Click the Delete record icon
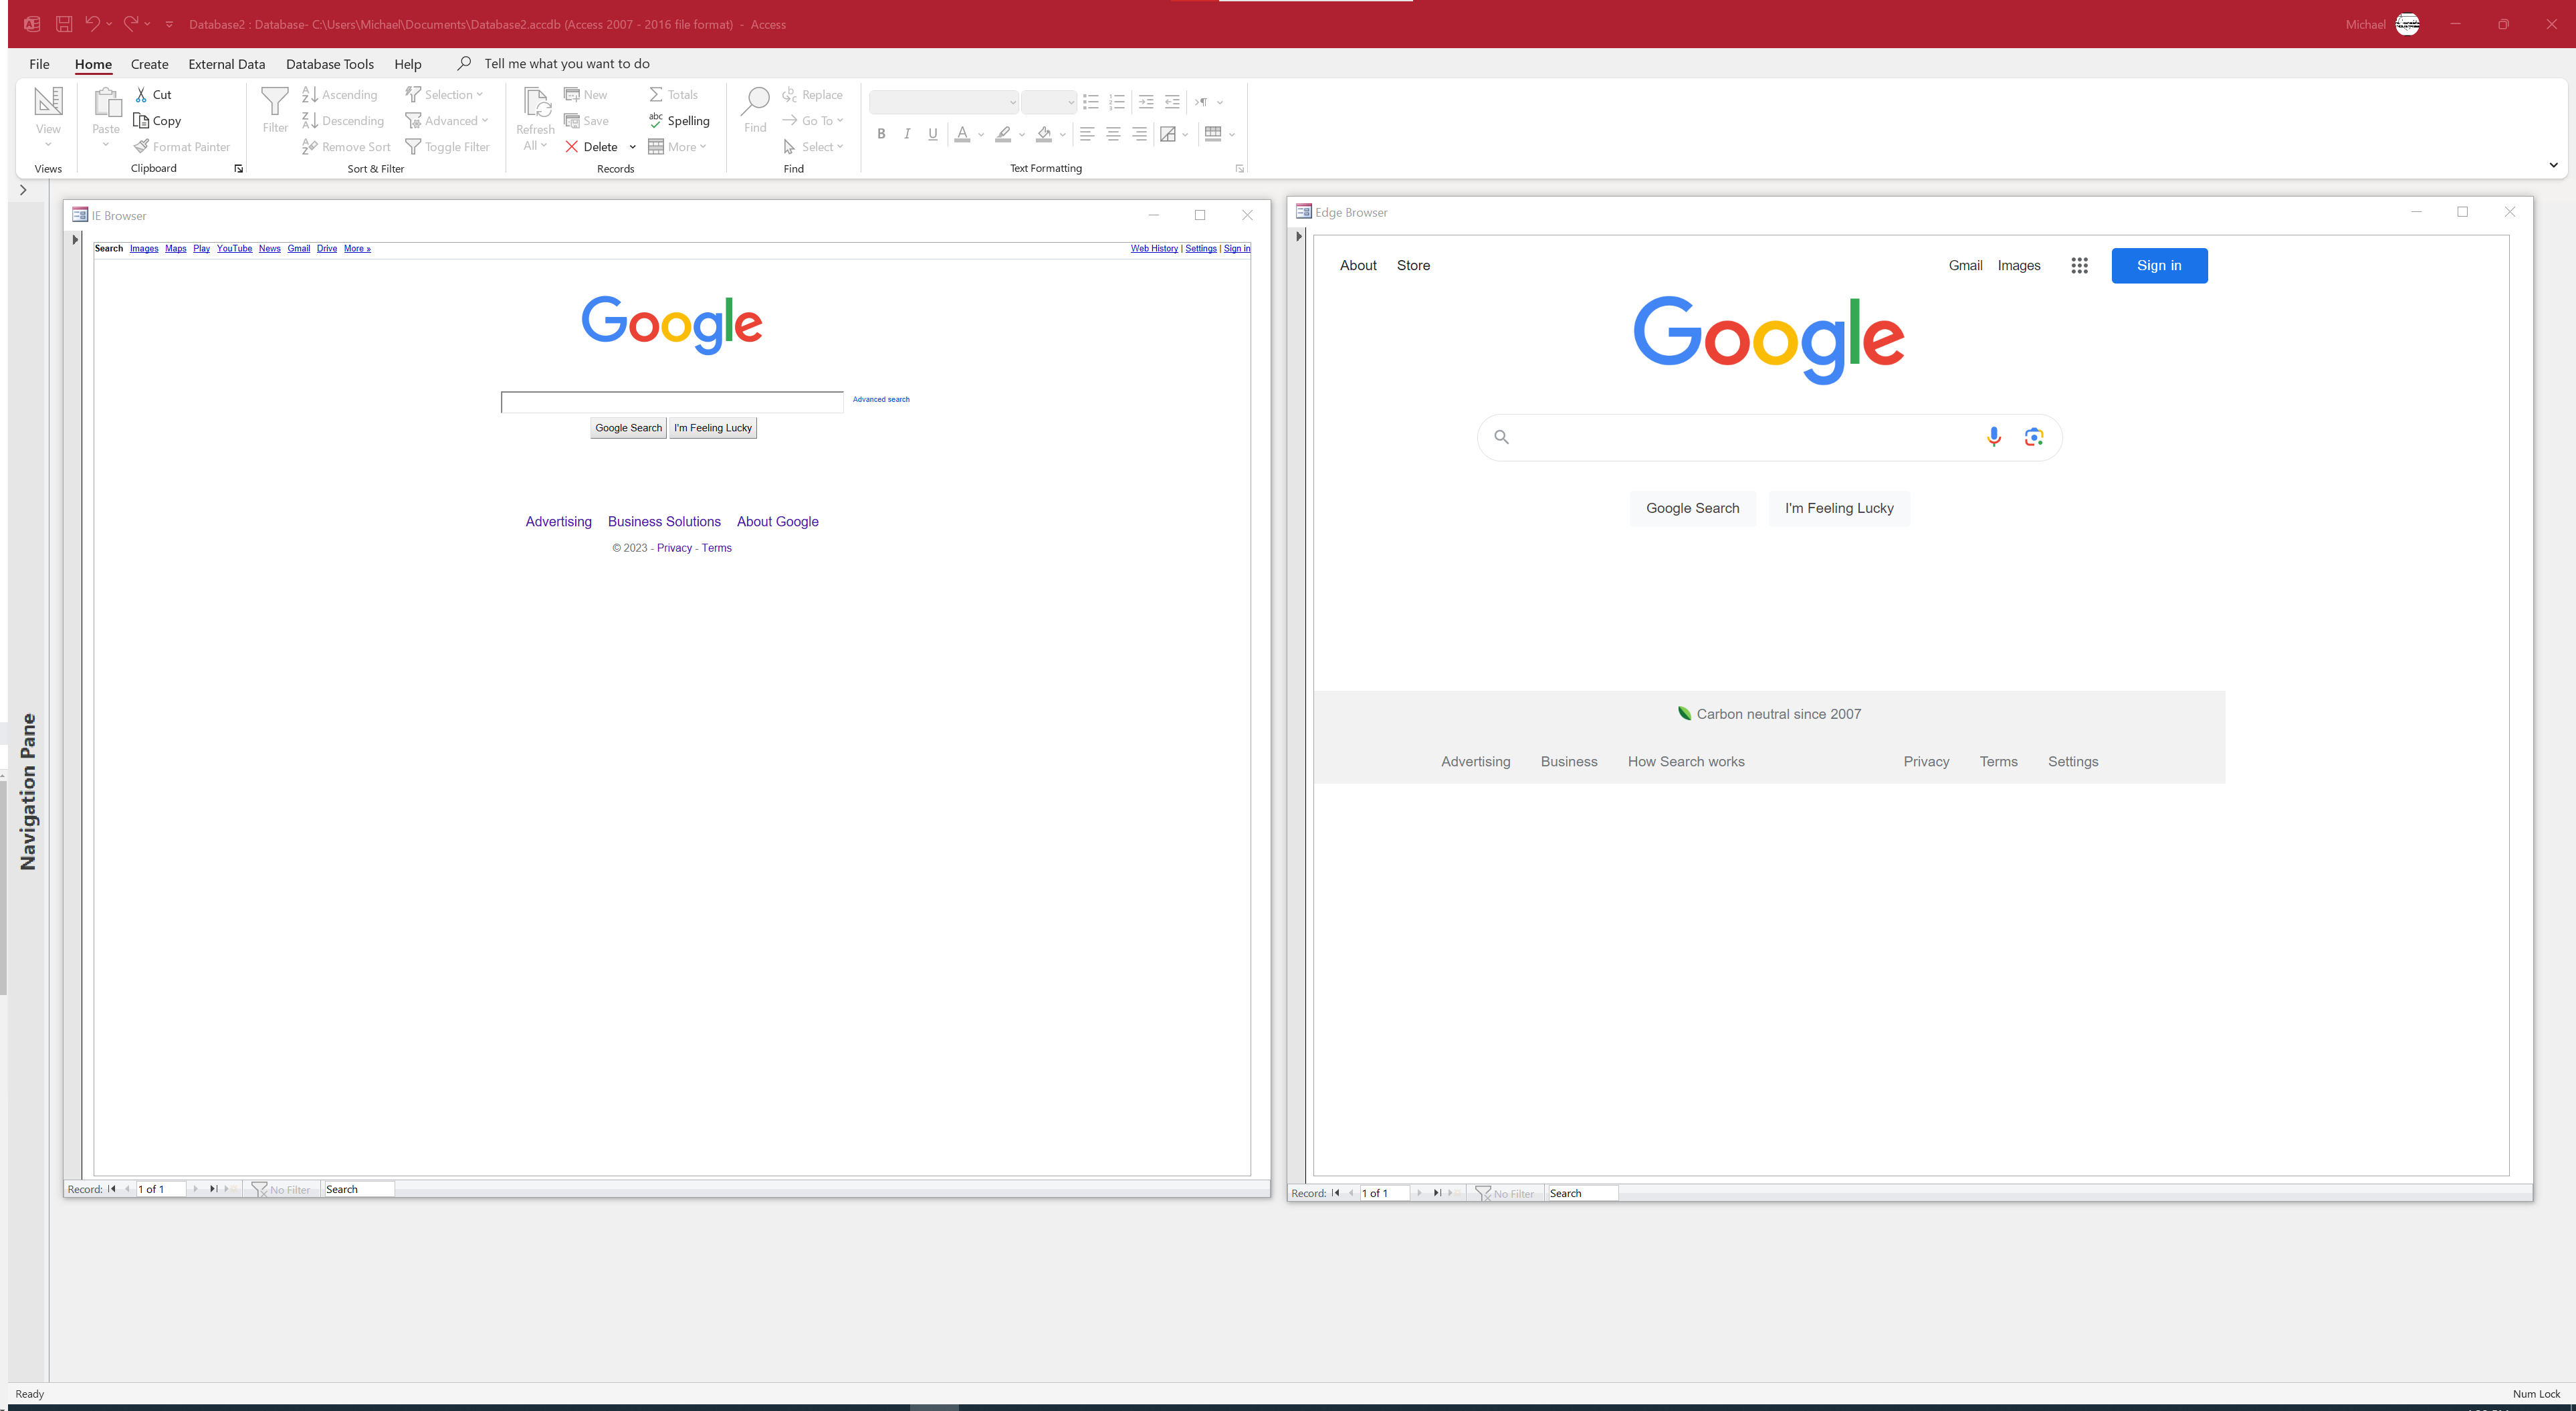The width and height of the screenshot is (2576, 1411). (x=571, y=147)
